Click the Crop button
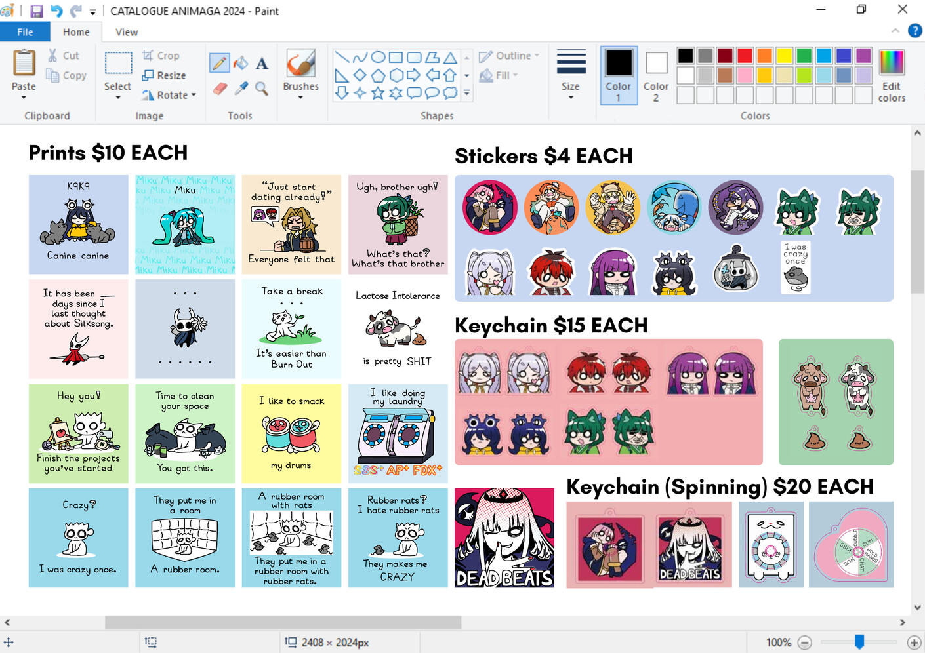925x653 pixels. click(x=161, y=56)
